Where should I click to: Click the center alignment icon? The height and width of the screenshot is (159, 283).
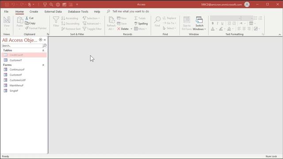[244, 29]
